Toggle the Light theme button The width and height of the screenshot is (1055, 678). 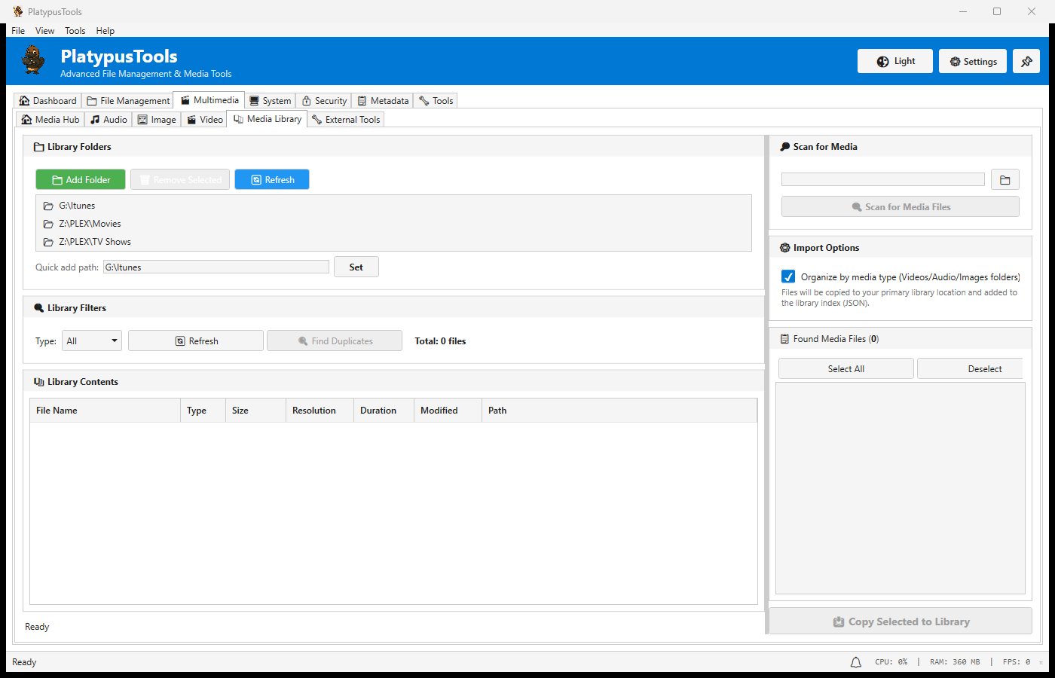tap(894, 62)
